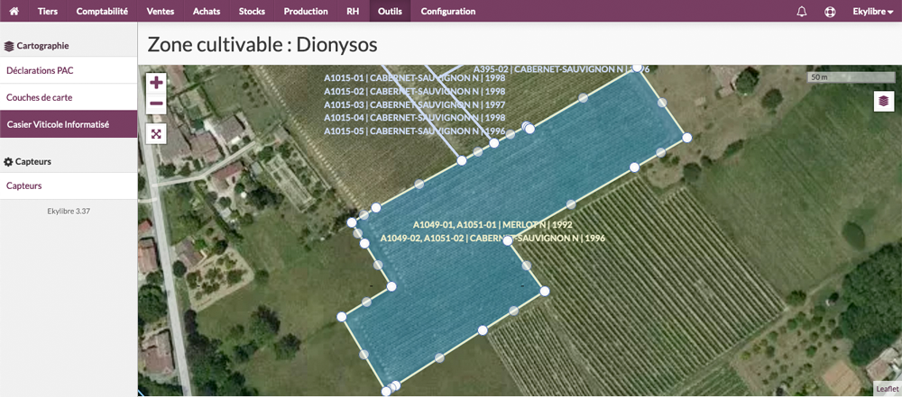Open the Capteurs sidebar link
The width and height of the screenshot is (902, 397).
point(69,186)
